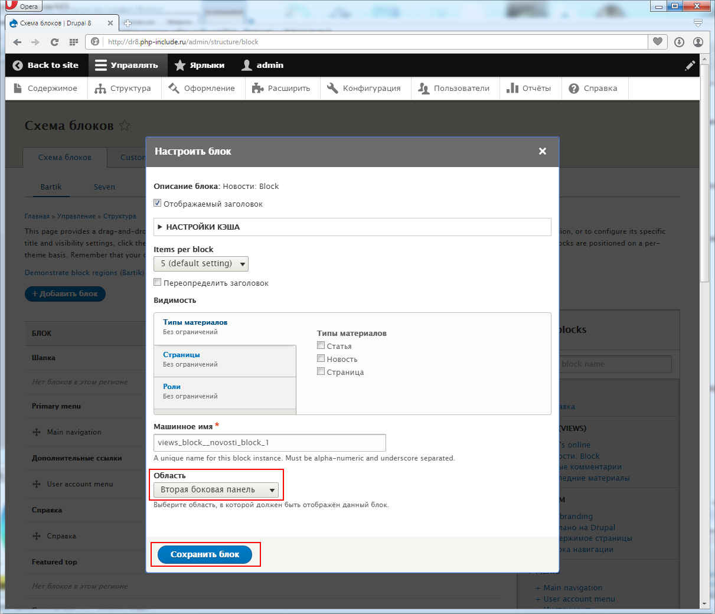Screen dimensions: 715x614
Task: Click the drag handle beside User account menu
Action: 37,484
